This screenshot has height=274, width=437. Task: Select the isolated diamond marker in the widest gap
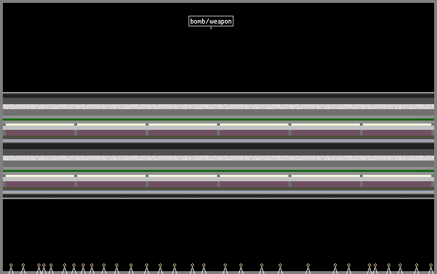coord(308,265)
